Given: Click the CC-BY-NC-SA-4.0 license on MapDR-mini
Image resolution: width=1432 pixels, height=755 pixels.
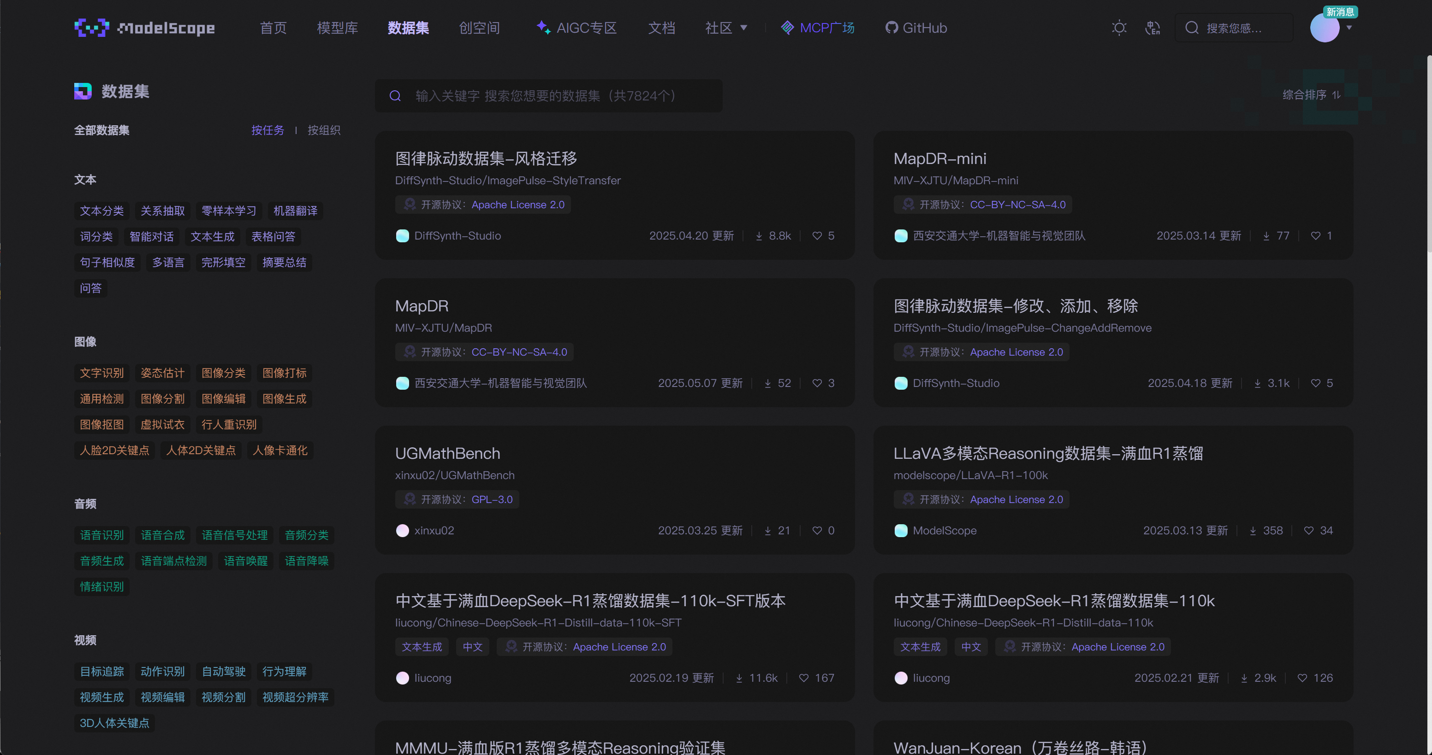Looking at the screenshot, I should [x=1018, y=205].
